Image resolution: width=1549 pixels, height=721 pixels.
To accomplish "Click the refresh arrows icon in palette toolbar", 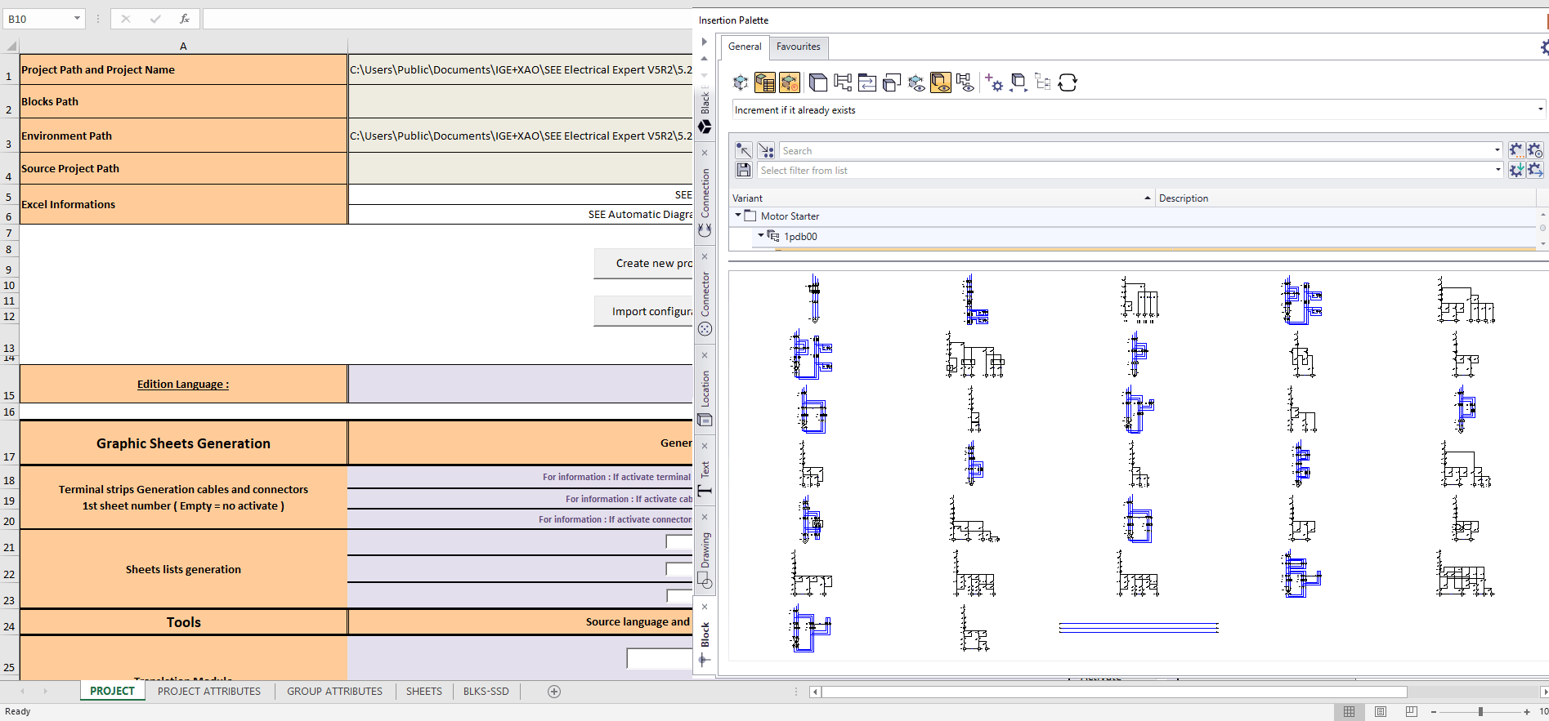I will [x=1067, y=82].
